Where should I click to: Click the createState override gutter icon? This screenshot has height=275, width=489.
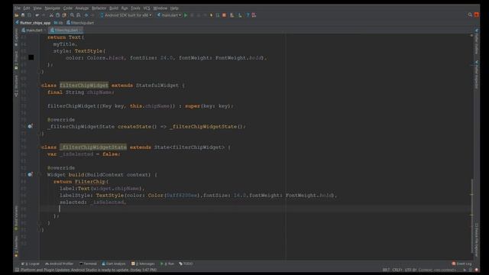(x=31, y=126)
